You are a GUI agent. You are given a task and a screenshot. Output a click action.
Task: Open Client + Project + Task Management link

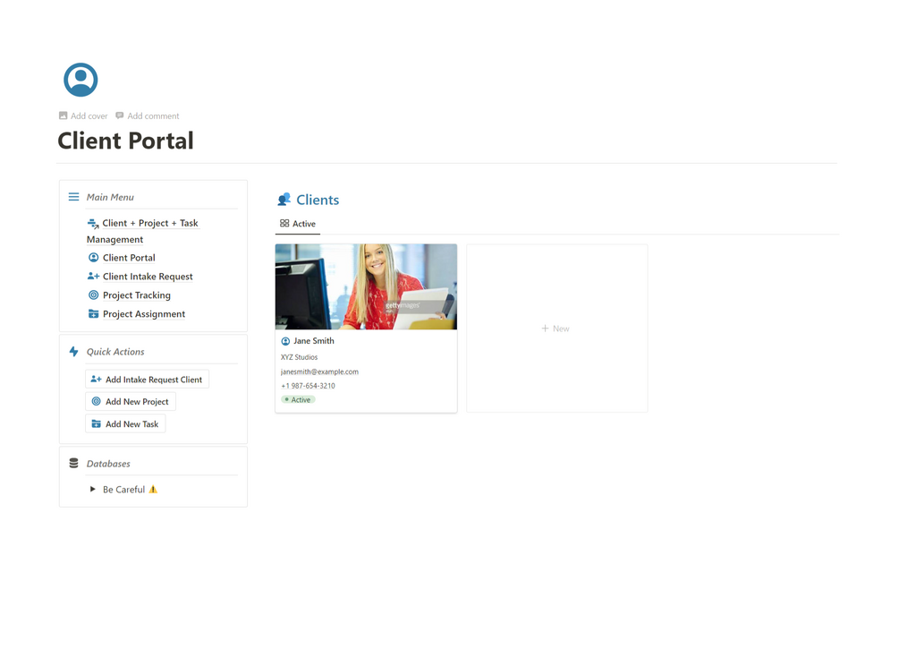click(x=143, y=231)
